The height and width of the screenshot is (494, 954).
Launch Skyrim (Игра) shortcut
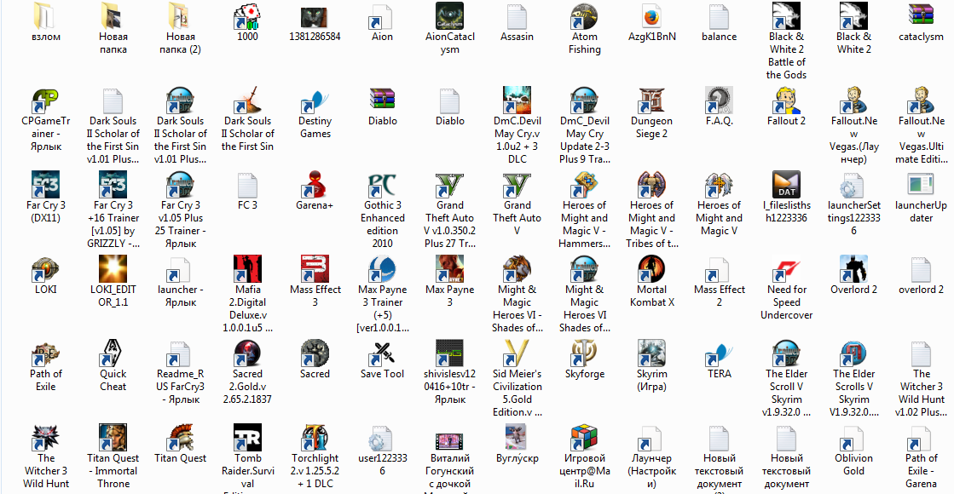tap(651, 353)
